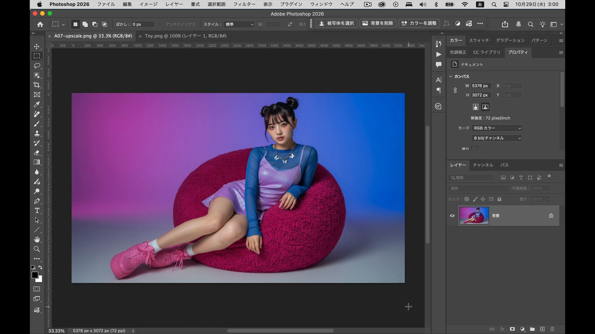Image resolution: width=595 pixels, height=334 pixels.
Task: Select the Lasso tool
Action: [37, 66]
